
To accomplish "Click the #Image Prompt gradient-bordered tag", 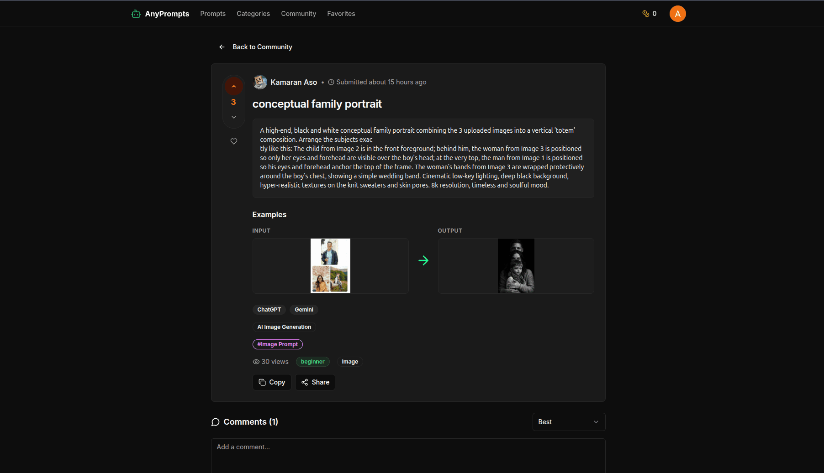I will click(278, 344).
